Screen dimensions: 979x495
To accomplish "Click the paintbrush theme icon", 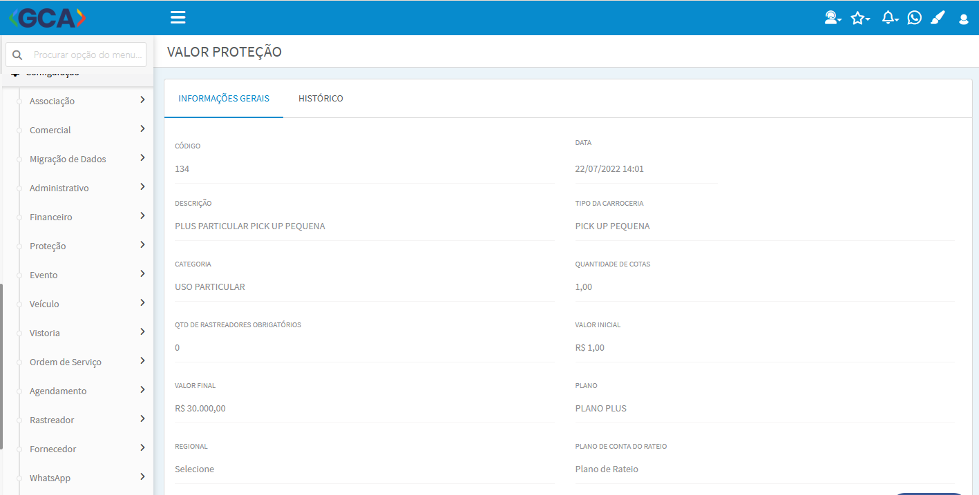I will coord(938,18).
